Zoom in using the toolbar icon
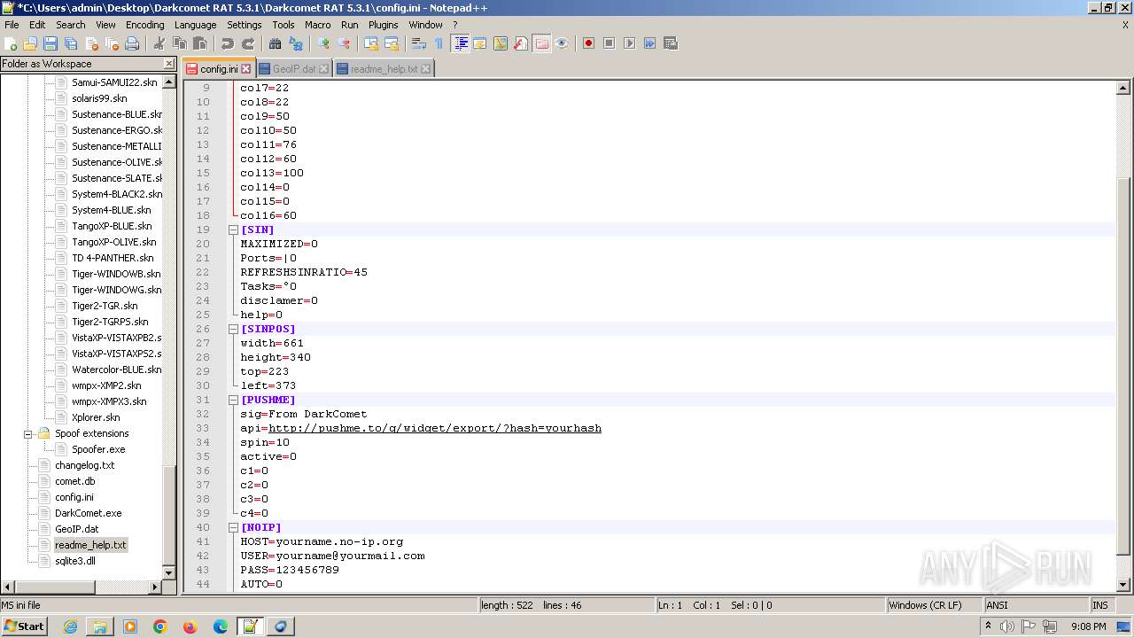The image size is (1134, 638). [x=323, y=43]
